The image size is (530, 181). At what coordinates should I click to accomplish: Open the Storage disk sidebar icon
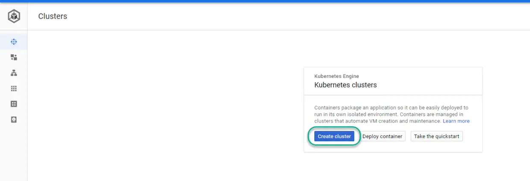click(14, 120)
